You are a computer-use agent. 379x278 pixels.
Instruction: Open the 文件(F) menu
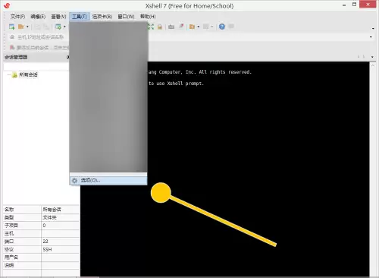coord(17,17)
